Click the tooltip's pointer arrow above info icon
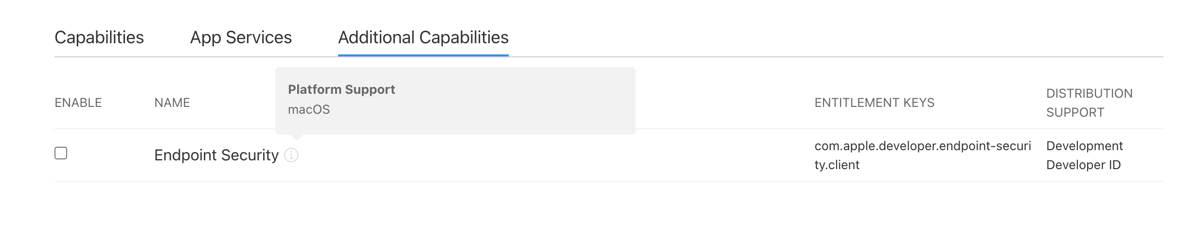Image resolution: width=1178 pixels, height=242 pixels. click(296, 137)
